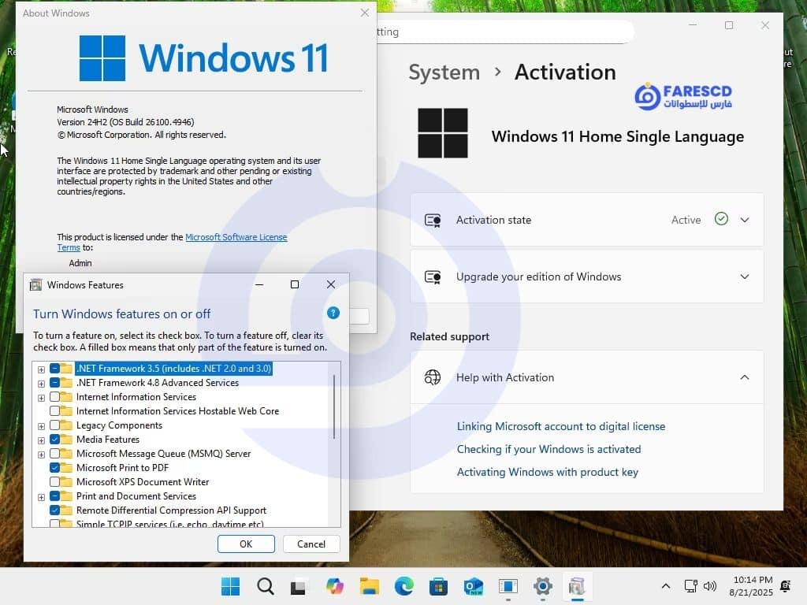Select Simple TCPIP services row
The image size is (807, 605).
point(170,524)
